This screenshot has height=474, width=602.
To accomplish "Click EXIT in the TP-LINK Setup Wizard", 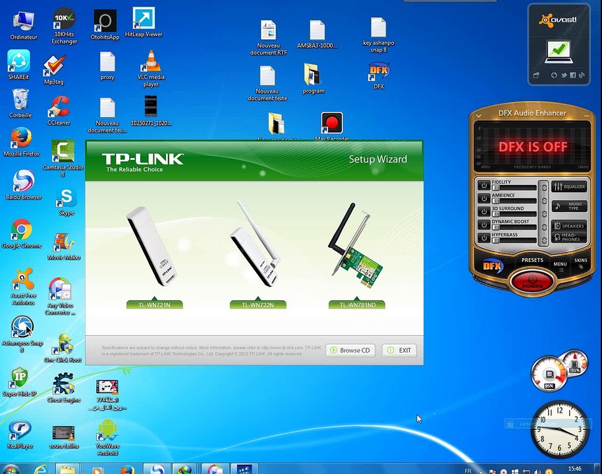I will 399,350.
